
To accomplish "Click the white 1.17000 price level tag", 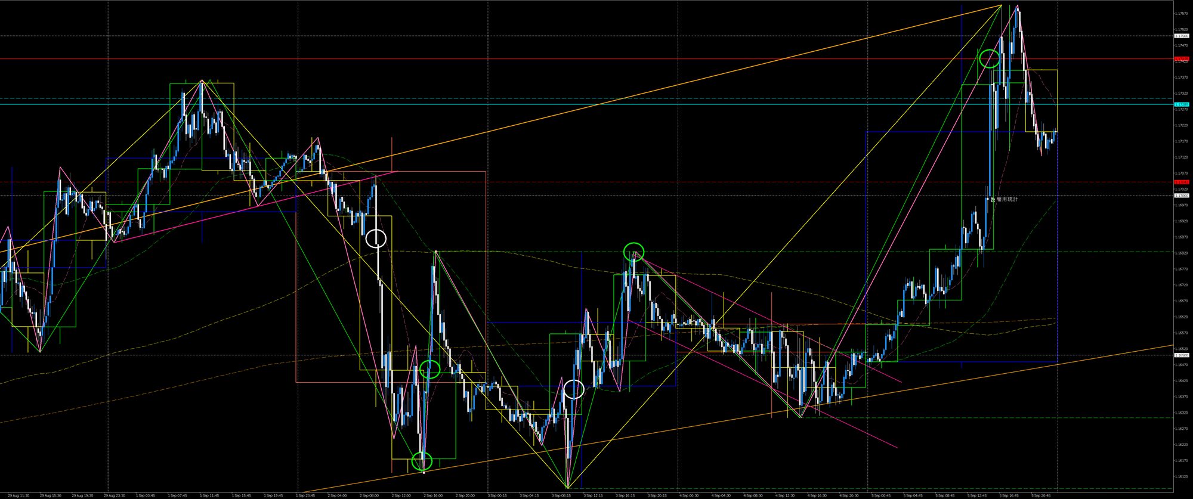I will tap(1181, 196).
